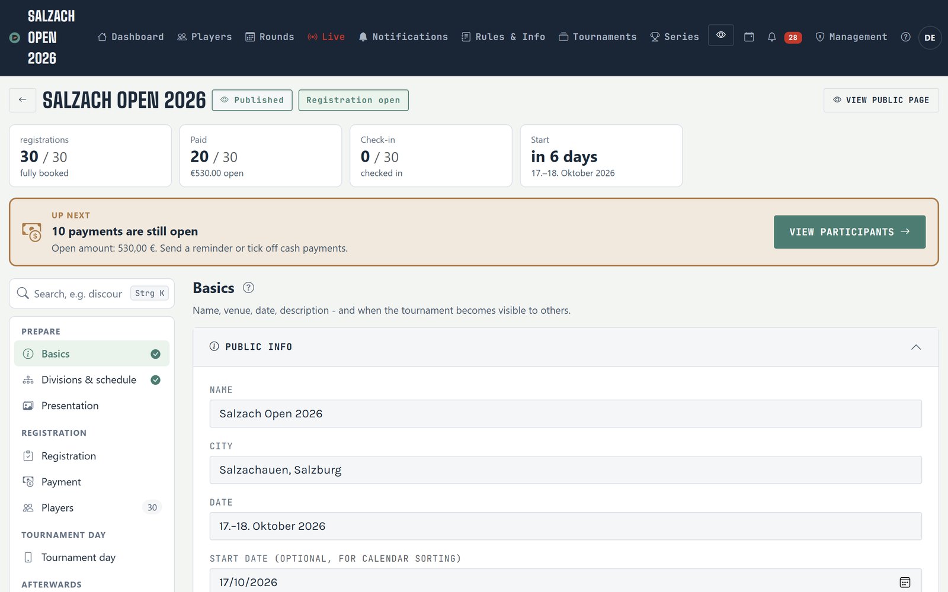Screen dimensions: 948x592
Task: Collapse the Public Info section chevron
Action: coord(916,347)
